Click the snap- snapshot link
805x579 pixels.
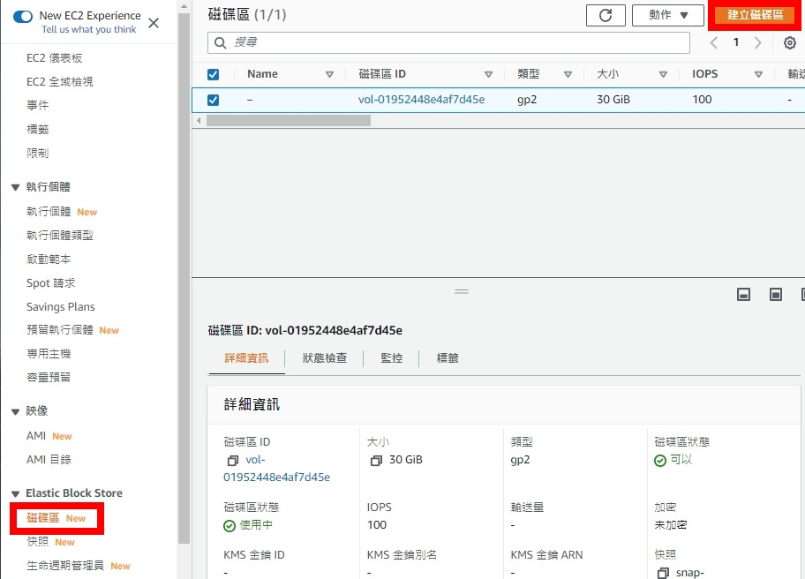(690, 573)
